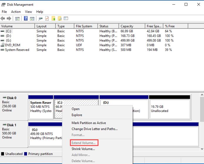Select the System Reserved partition block on Disk 0
This screenshot has width=204, height=164.
[41, 107]
